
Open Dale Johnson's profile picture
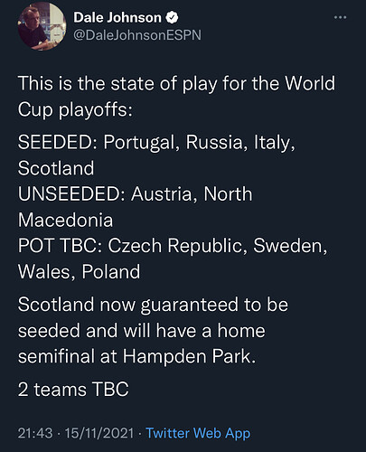[x=42, y=26]
